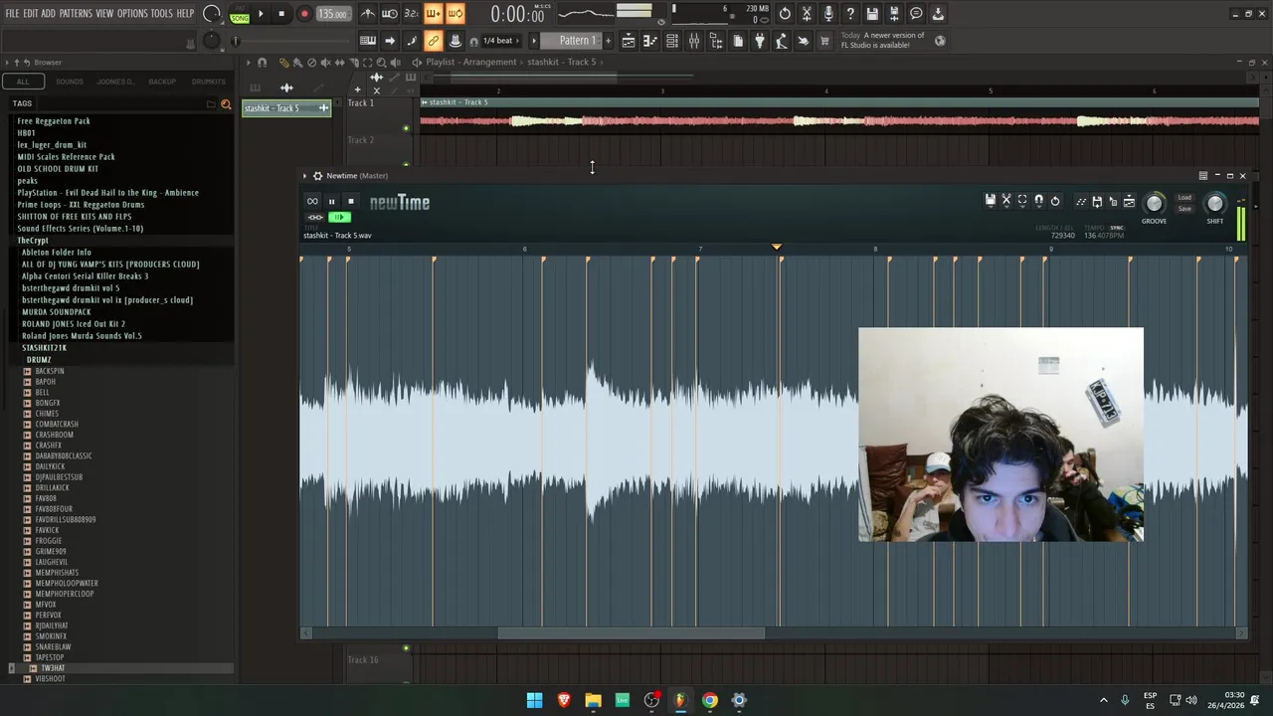Click the plug icon in toolbar

click(x=760, y=41)
